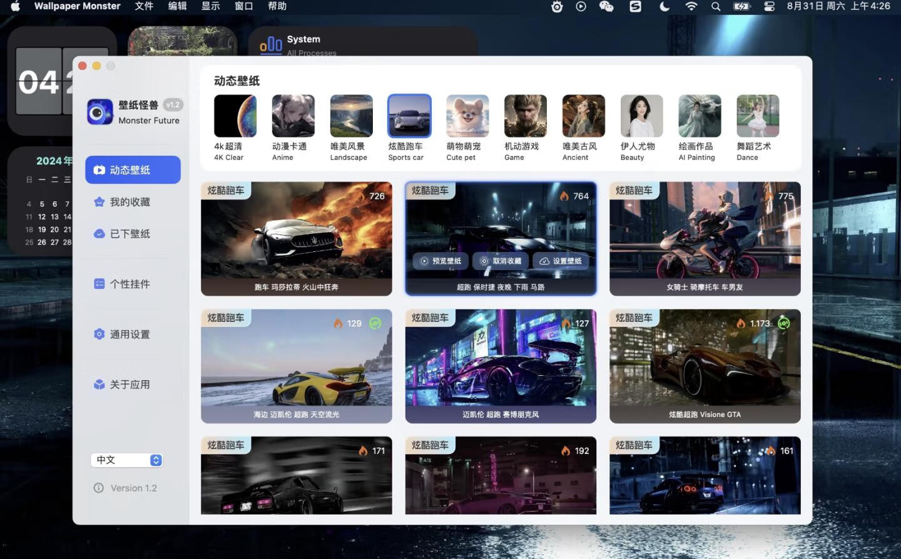Viewport: 901px width, 559px height.
Task: Click the 壁纸怪兽 app logo icon
Action: (100, 112)
